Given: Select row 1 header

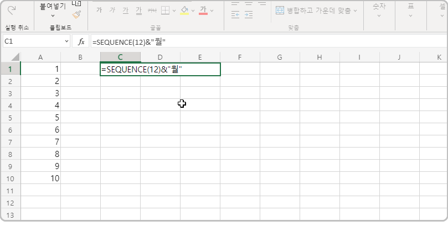Looking at the screenshot, I should [11, 69].
